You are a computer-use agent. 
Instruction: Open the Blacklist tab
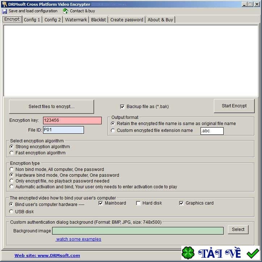tap(98, 20)
